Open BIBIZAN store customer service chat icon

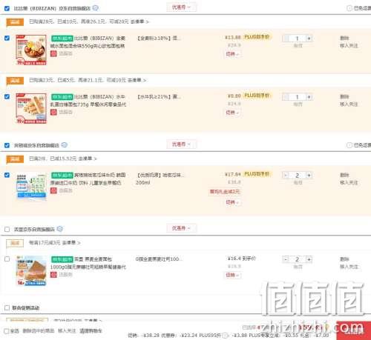click(x=96, y=8)
